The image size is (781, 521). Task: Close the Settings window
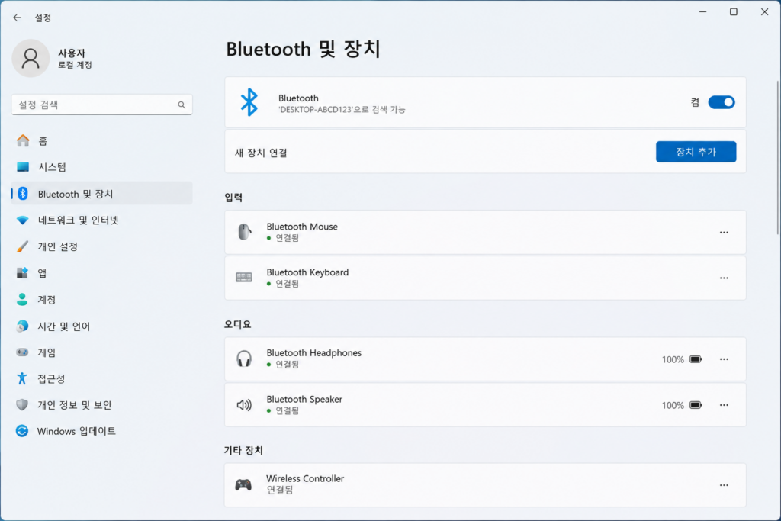[x=764, y=12]
